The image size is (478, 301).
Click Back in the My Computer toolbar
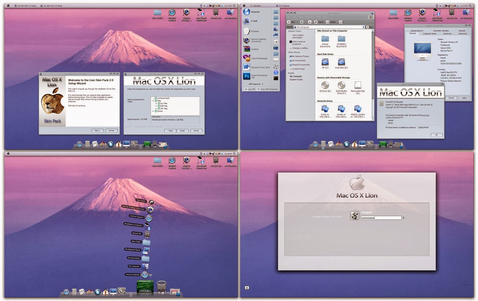pos(291,22)
